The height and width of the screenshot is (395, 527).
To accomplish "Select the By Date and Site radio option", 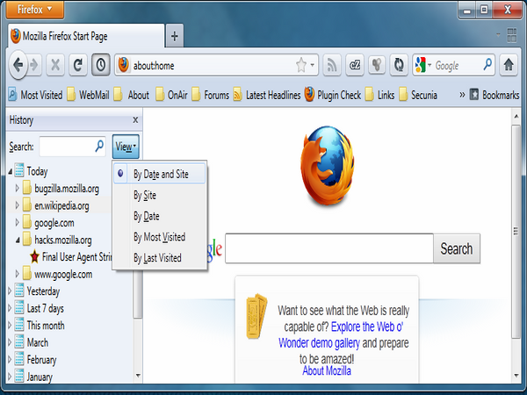I will pyautogui.click(x=161, y=174).
